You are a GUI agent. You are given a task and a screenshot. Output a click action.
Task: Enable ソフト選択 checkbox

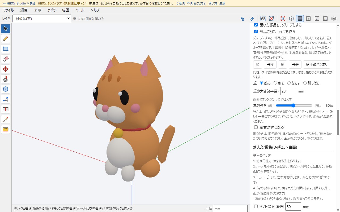(256, 206)
